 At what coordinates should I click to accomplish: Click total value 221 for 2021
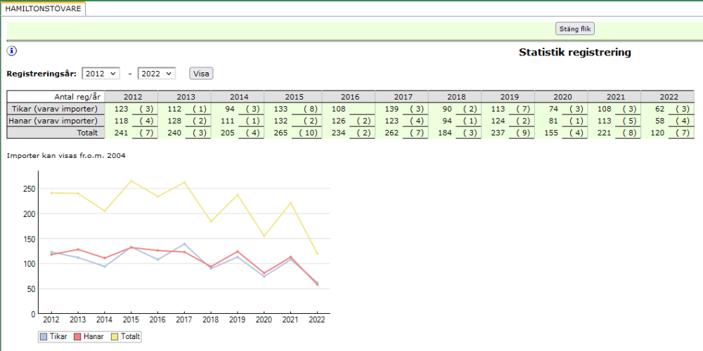tap(605, 133)
